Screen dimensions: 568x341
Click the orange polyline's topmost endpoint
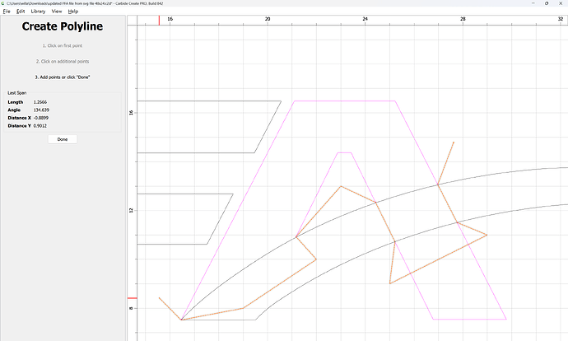click(x=454, y=142)
